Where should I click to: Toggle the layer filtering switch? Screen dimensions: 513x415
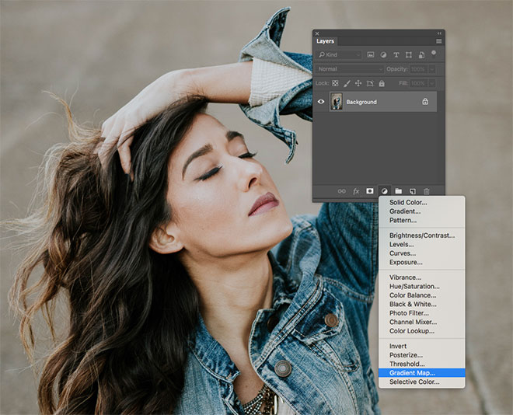434,54
